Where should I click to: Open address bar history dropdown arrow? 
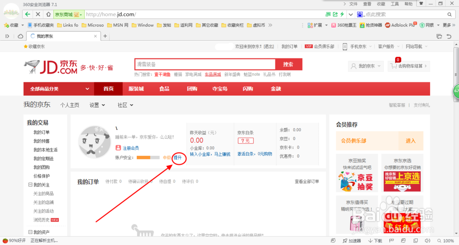(351, 14)
